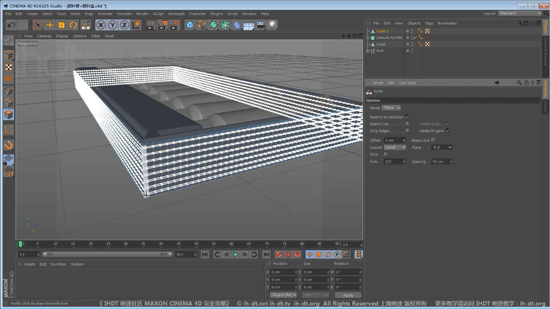The height and width of the screenshot is (309, 550).
Task: Open the knife Mode dropdown
Action: coord(391,108)
